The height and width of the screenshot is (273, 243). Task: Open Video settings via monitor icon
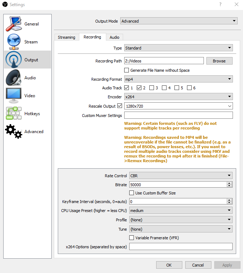pos(14,95)
